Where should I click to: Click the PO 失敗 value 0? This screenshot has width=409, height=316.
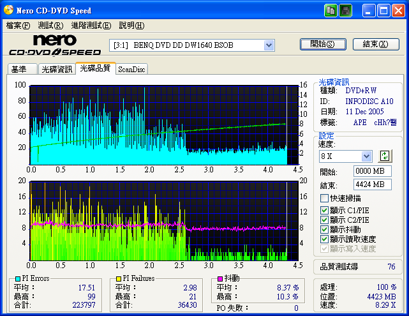(x=296, y=308)
